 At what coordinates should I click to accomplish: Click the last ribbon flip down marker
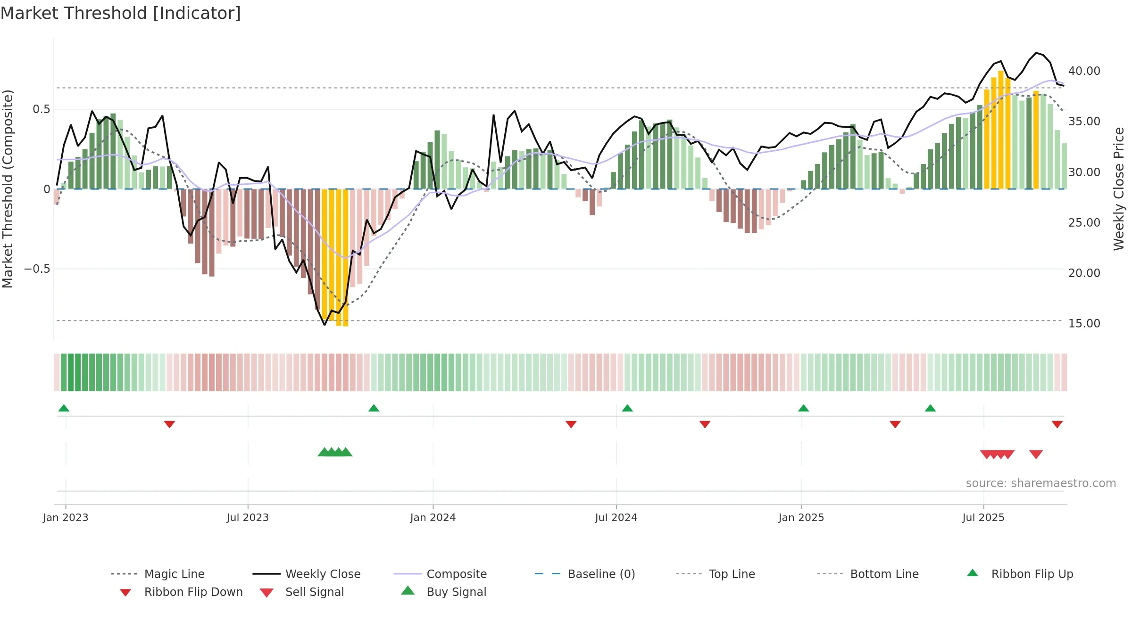pos(1057,424)
